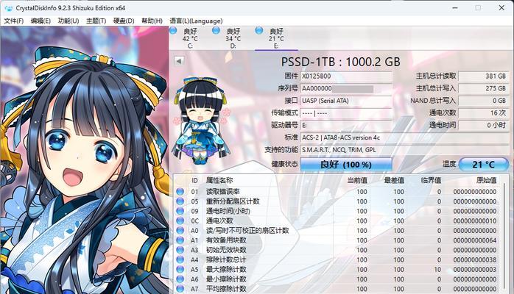Click the status orb for attribute A6 最小擦除计数
The image size is (514, 294).
coord(180,279)
